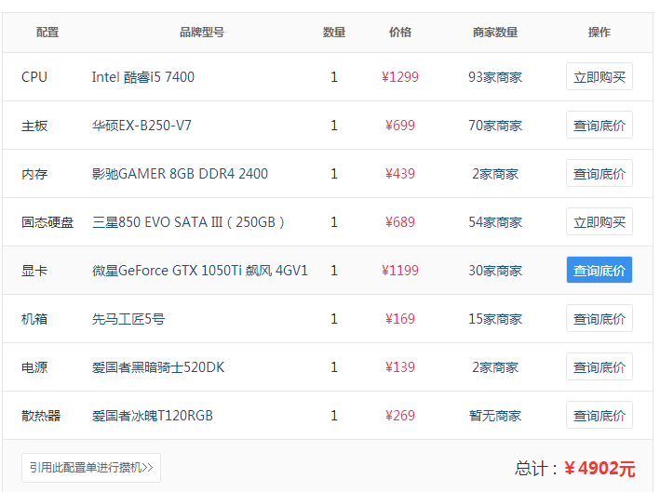
Task: Open 爱国者黑暗骑士520DK power supply link
Action: [x=158, y=367]
